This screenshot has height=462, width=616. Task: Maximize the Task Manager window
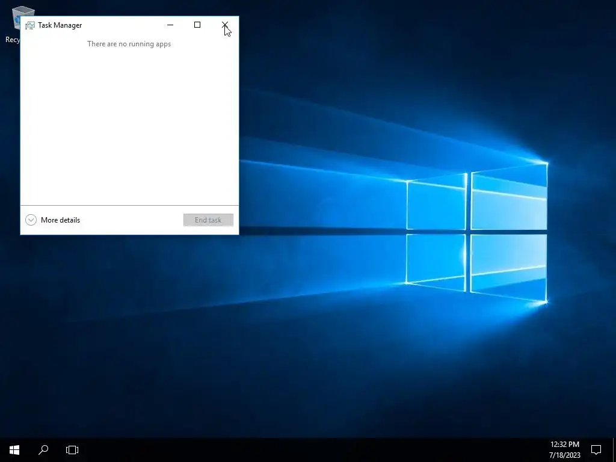coord(197,25)
